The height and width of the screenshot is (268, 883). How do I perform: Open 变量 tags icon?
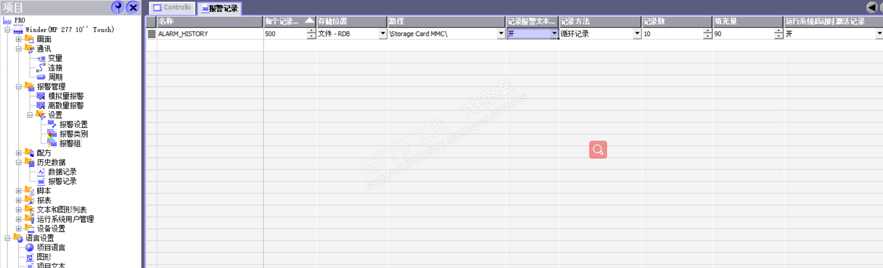pyautogui.click(x=41, y=58)
